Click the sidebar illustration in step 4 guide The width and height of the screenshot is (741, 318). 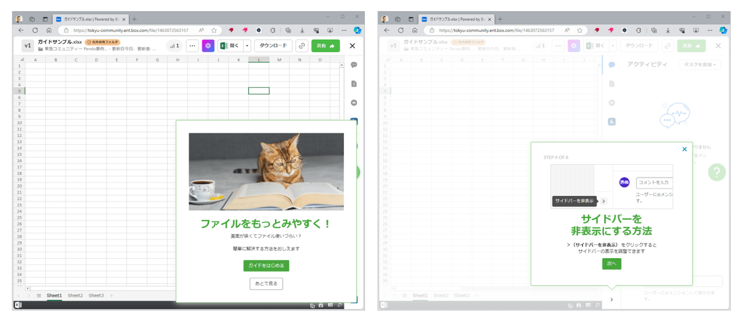click(611, 187)
